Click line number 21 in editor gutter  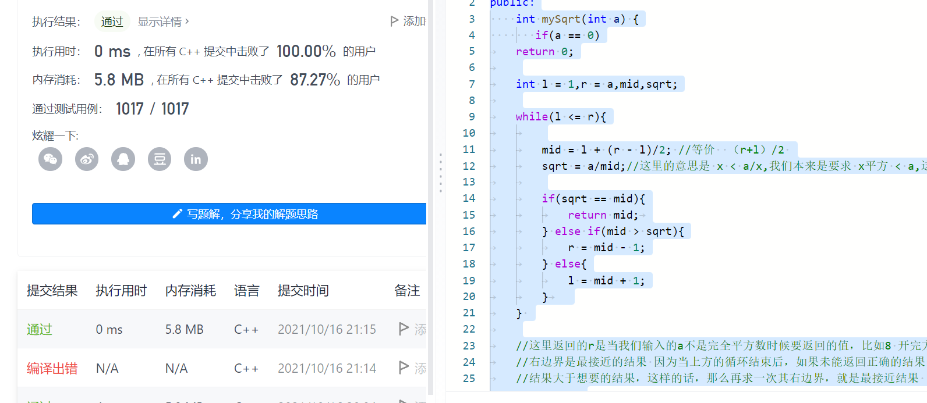pyautogui.click(x=469, y=313)
